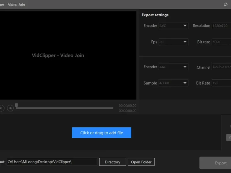The height and width of the screenshot is (173, 231).
Task: Open the video Encoder AVC dropdown
Action: point(174,26)
